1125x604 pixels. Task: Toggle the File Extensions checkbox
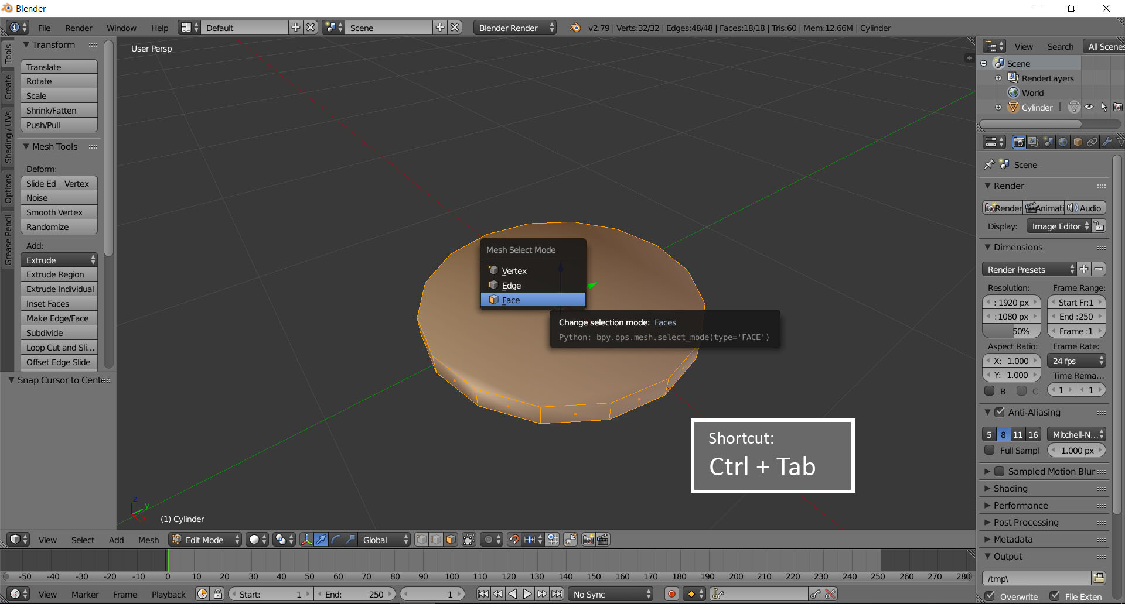point(1055,596)
